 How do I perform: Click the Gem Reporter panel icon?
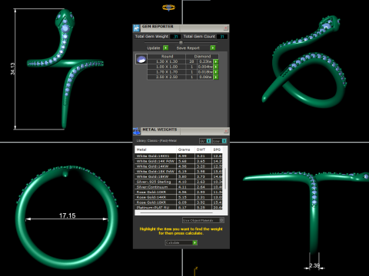point(136,28)
